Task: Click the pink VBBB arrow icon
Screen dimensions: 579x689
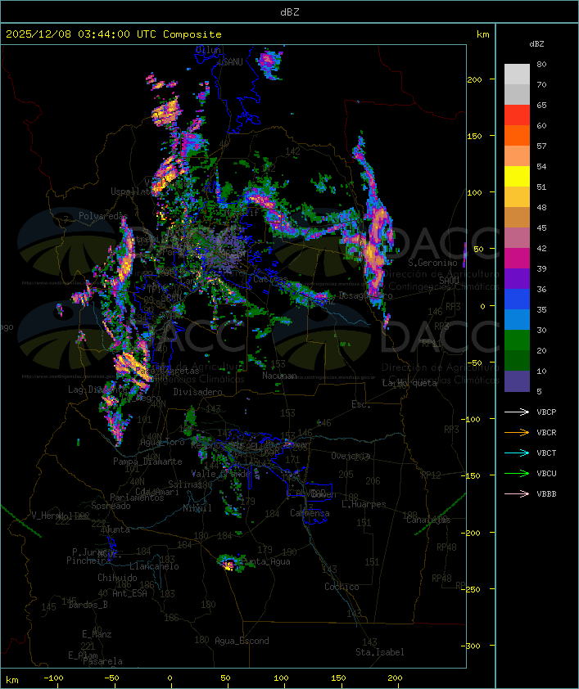Action: [x=517, y=493]
